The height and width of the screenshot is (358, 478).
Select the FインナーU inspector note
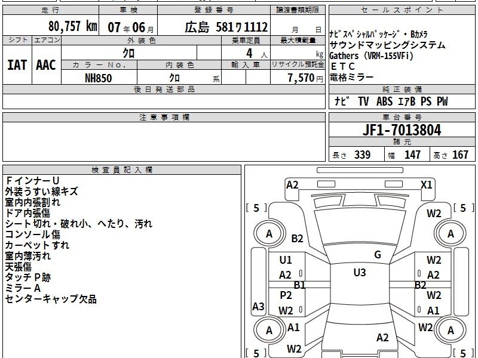click(32, 181)
